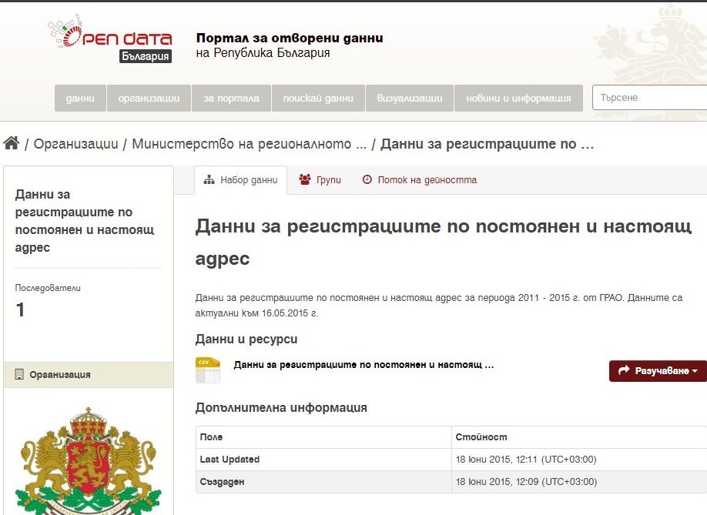707x515 pixels.
Task: Click the value '18 юни 2015, 12:11 (UTC+03:00)'
Action: (x=526, y=460)
